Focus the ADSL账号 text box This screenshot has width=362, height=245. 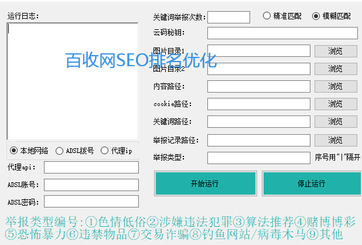pyautogui.click(x=91, y=185)
